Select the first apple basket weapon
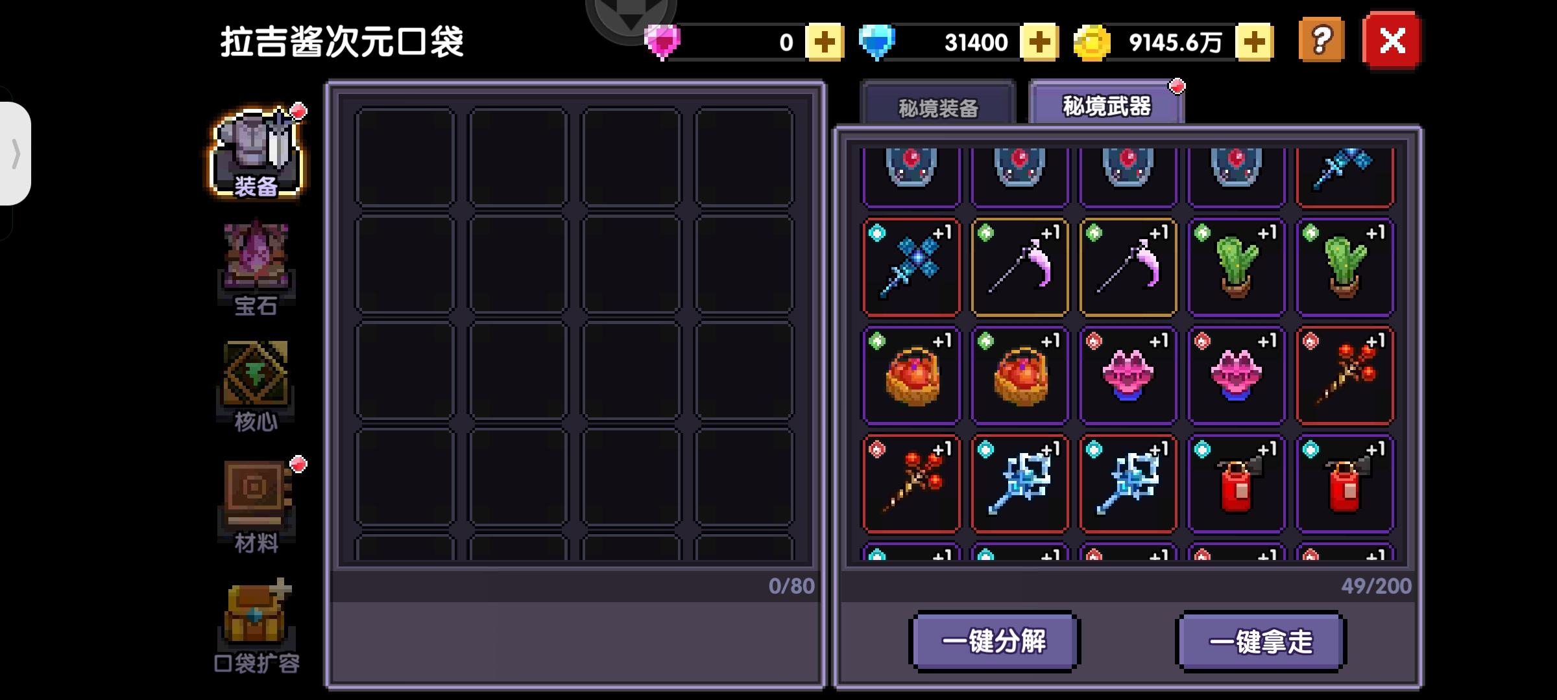This screenshot has width=1557, height=700. (x=911, y=375)
